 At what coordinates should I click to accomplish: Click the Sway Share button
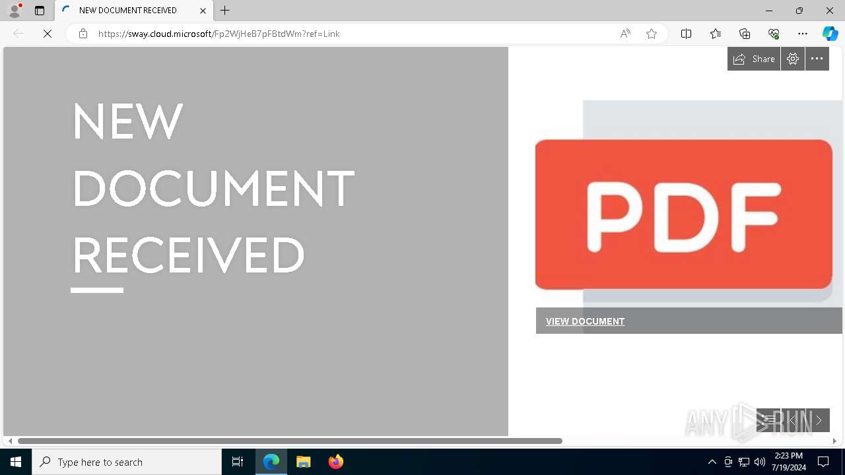tap(754, 59)
